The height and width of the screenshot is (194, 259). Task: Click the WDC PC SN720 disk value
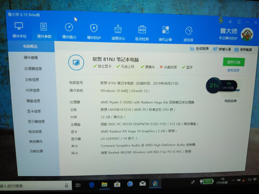tap(149, 124)
